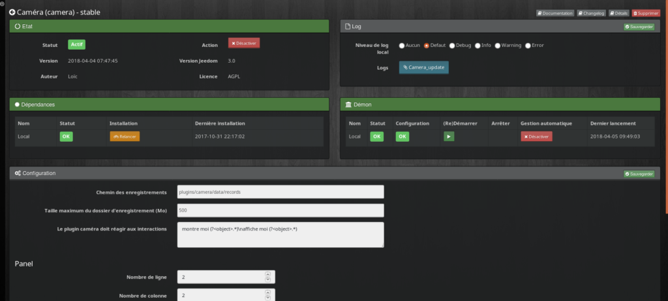
Task: Open the Détails button
Action: [618, 13]
